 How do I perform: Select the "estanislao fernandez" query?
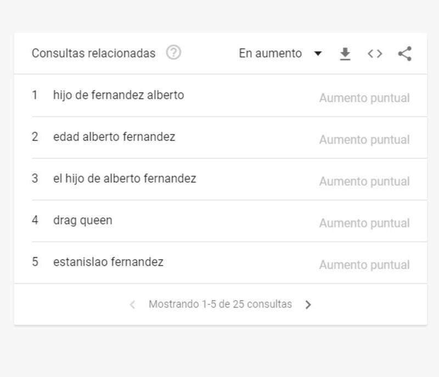pyautogui.click(x=108, y=262)
